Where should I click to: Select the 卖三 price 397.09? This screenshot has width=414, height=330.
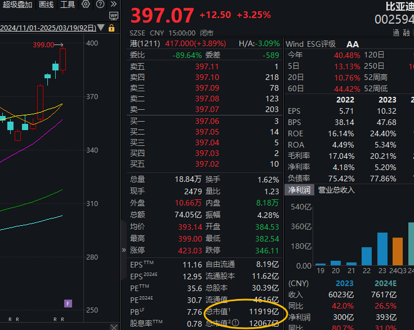[x=207, y=88]
